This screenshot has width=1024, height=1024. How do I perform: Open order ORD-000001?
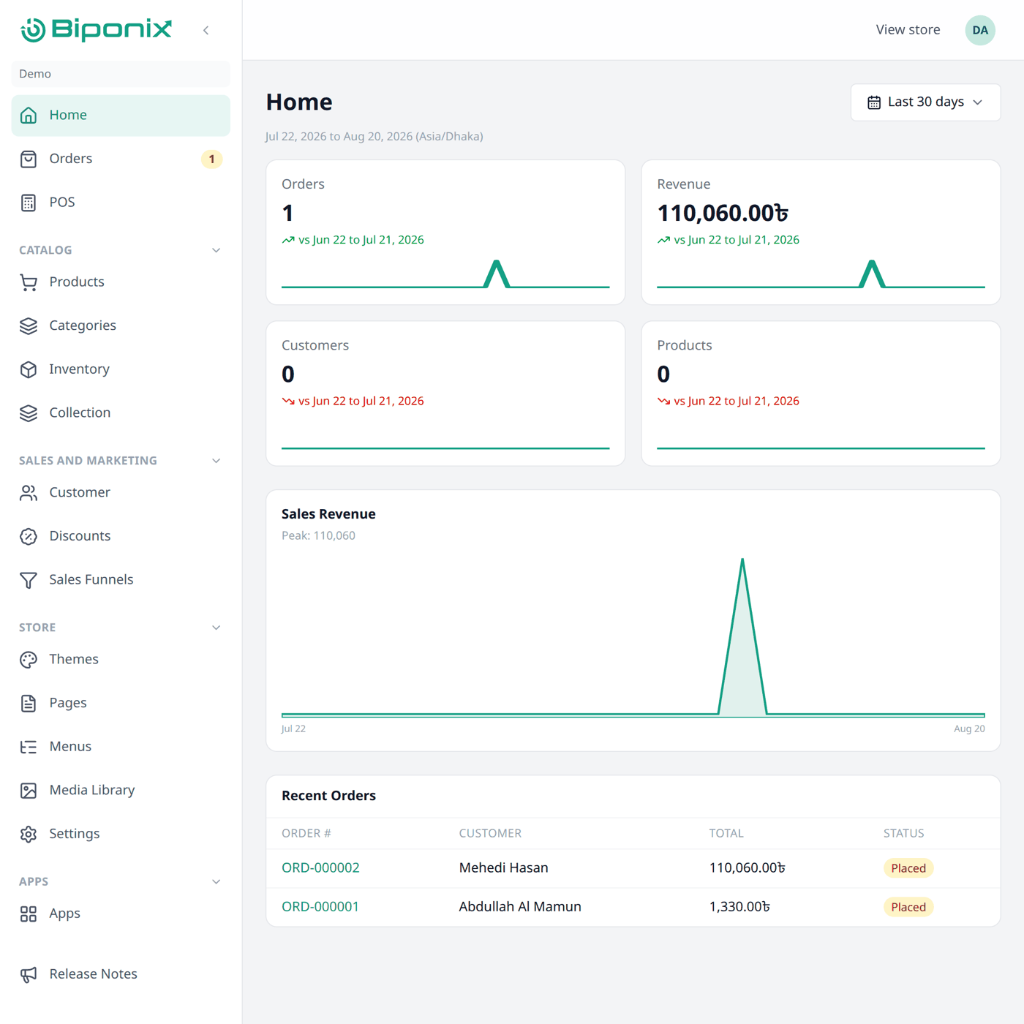tap(320, 906)
